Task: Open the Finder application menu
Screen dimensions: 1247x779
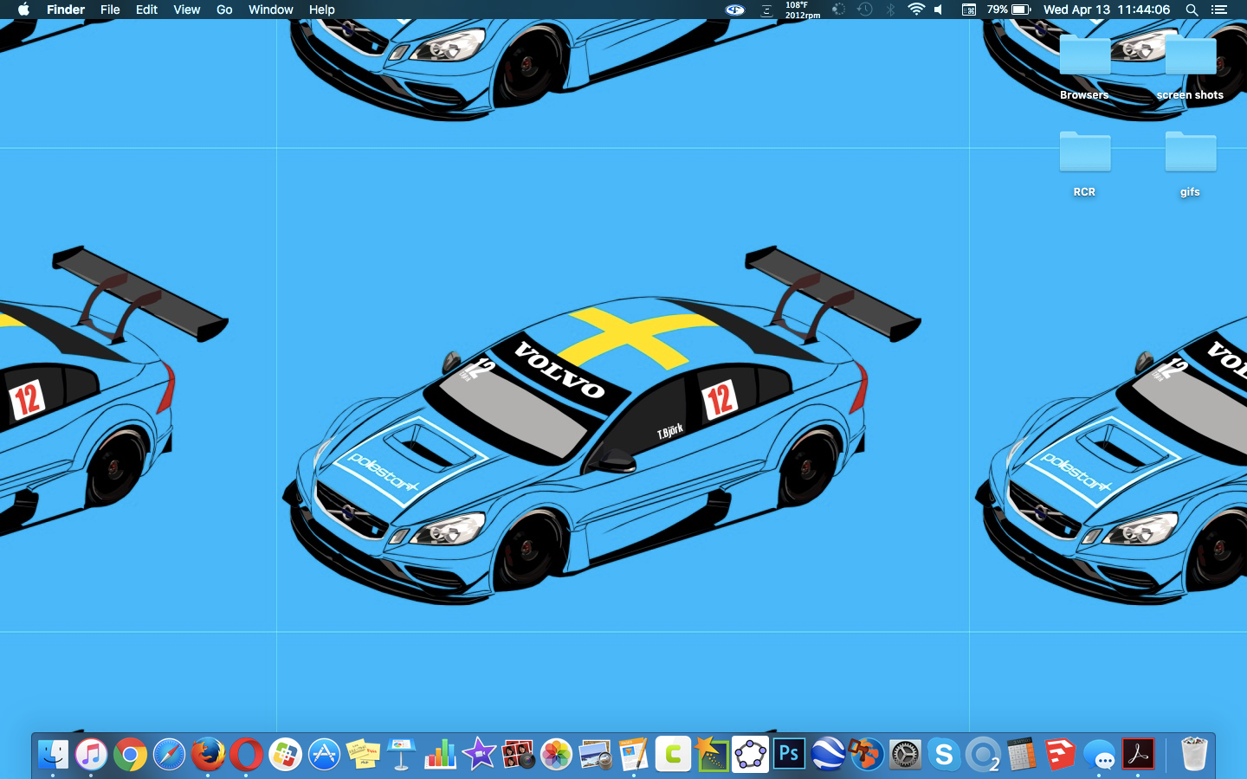Action: [66, 10]
